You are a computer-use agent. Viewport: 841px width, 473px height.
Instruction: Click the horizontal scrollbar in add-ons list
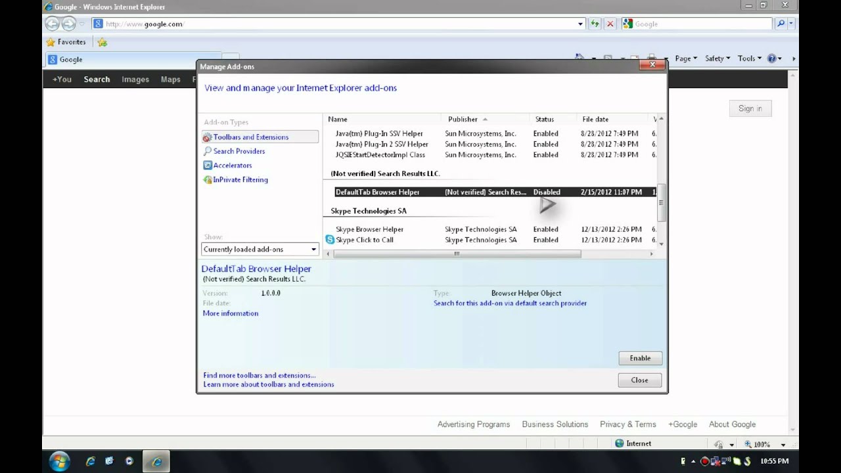tap(457, 254)
